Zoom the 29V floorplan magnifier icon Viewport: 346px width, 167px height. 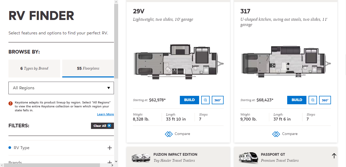(205, 100)
